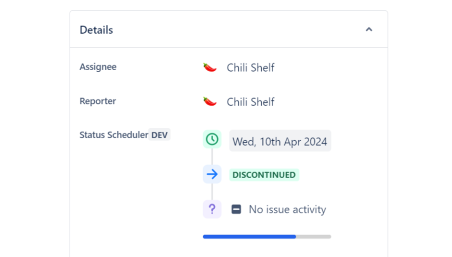Click the No issue activity condition text
Image resolution: width=452 pixels, height=257 pixels.
point(287,210)
